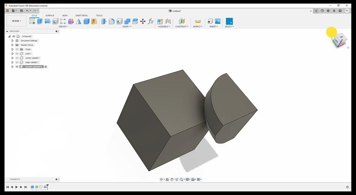Collapse the (Unsaved) root node
This screenshot has width=356, height=195.
point(9,36)
